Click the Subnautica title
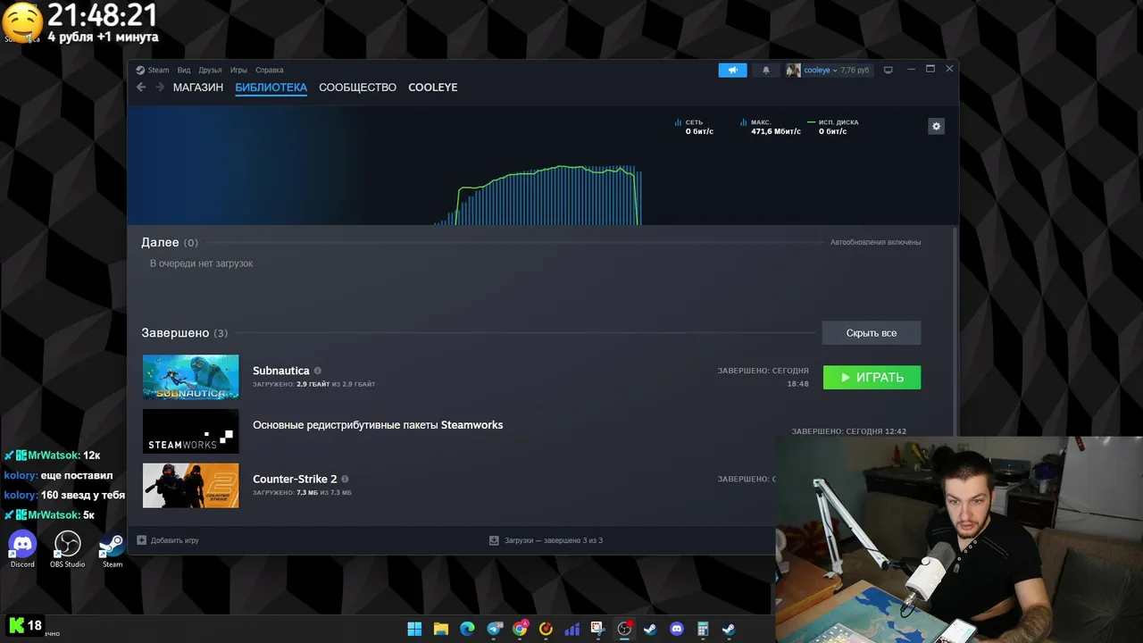The image size is (1143, 643). (x=281, y=371)
